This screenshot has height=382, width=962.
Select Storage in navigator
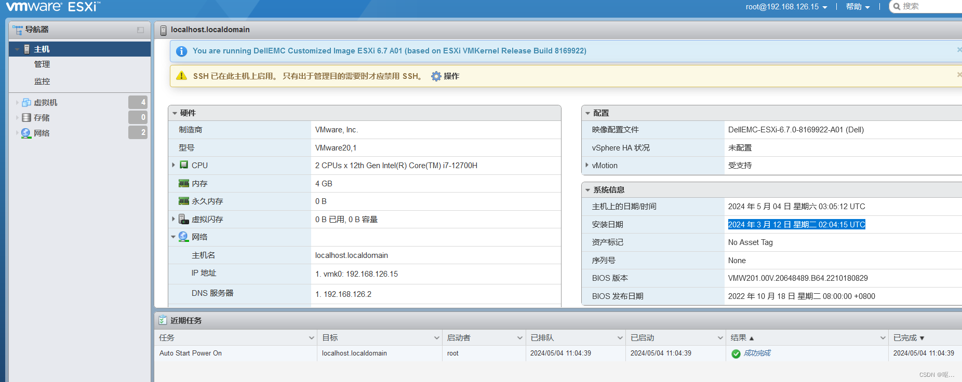(42, 118)
